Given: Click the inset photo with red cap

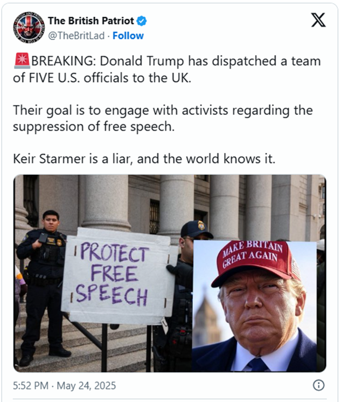Looking at the screenshot, I should (x=254, y=306).
